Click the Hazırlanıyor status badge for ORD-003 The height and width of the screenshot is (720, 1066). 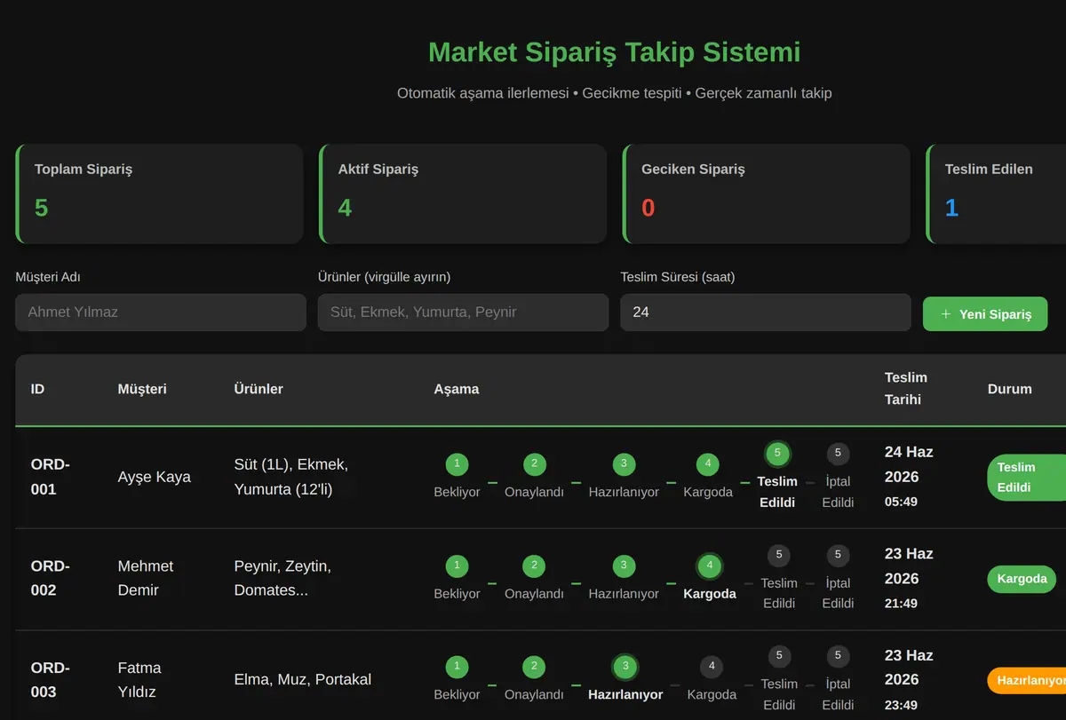pos(1027,681)
